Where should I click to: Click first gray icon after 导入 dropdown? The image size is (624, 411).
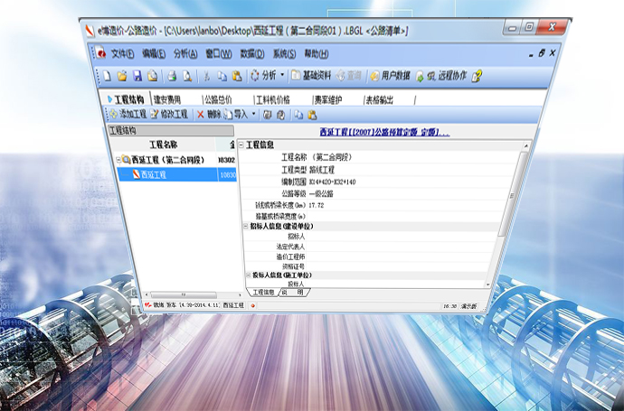268,115
